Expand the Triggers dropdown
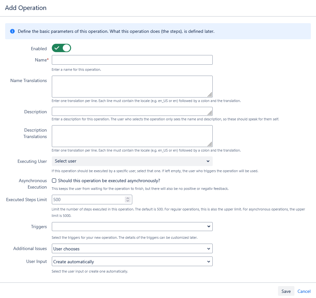Viewport: 316px width, 298px height. (x=132, y=227)
